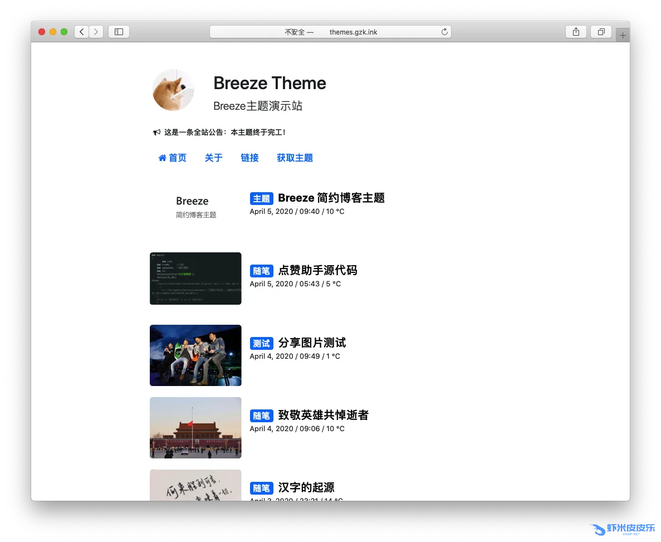Open the 关于 navigation link
Viewport: 661px width, 542px height.
coord(213,158)
